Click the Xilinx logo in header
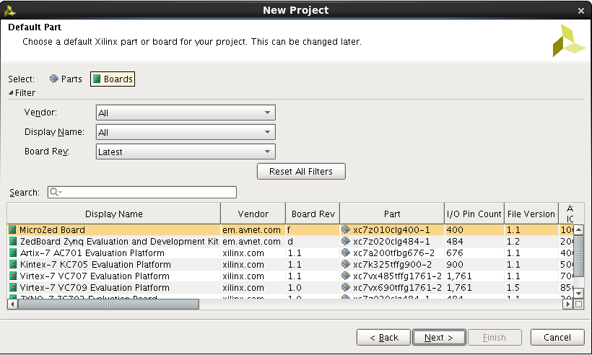Viewport: 592px width, 355px height. point(568,40)
